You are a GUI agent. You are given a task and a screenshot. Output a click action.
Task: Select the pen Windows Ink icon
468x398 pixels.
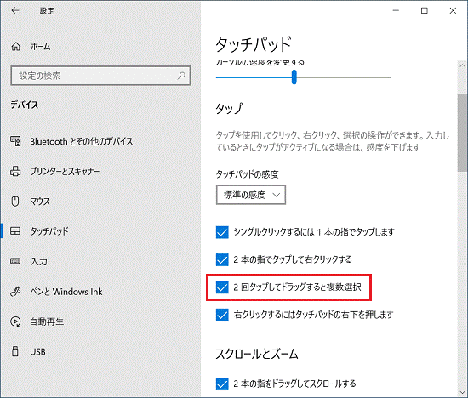(15, 292)
